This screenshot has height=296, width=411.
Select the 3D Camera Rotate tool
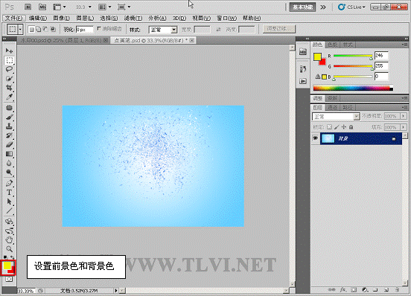9,231
